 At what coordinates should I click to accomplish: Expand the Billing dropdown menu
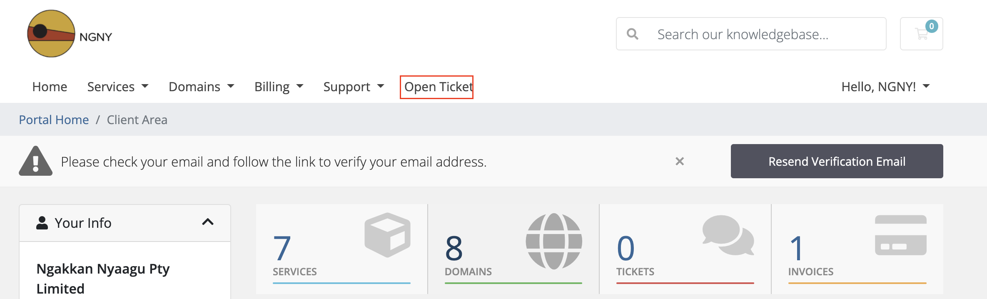(x=279, y=87)
